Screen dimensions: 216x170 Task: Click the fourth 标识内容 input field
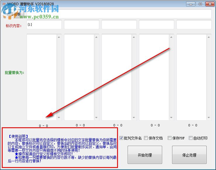tap(157, 25)
